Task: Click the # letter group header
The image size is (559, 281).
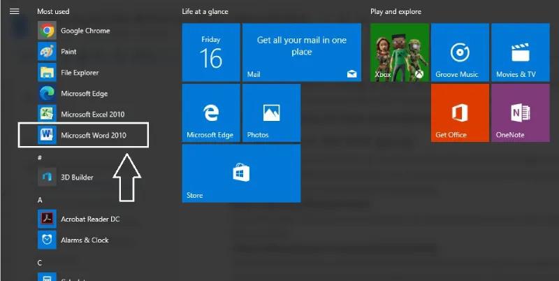Action: tap(40, 157)
